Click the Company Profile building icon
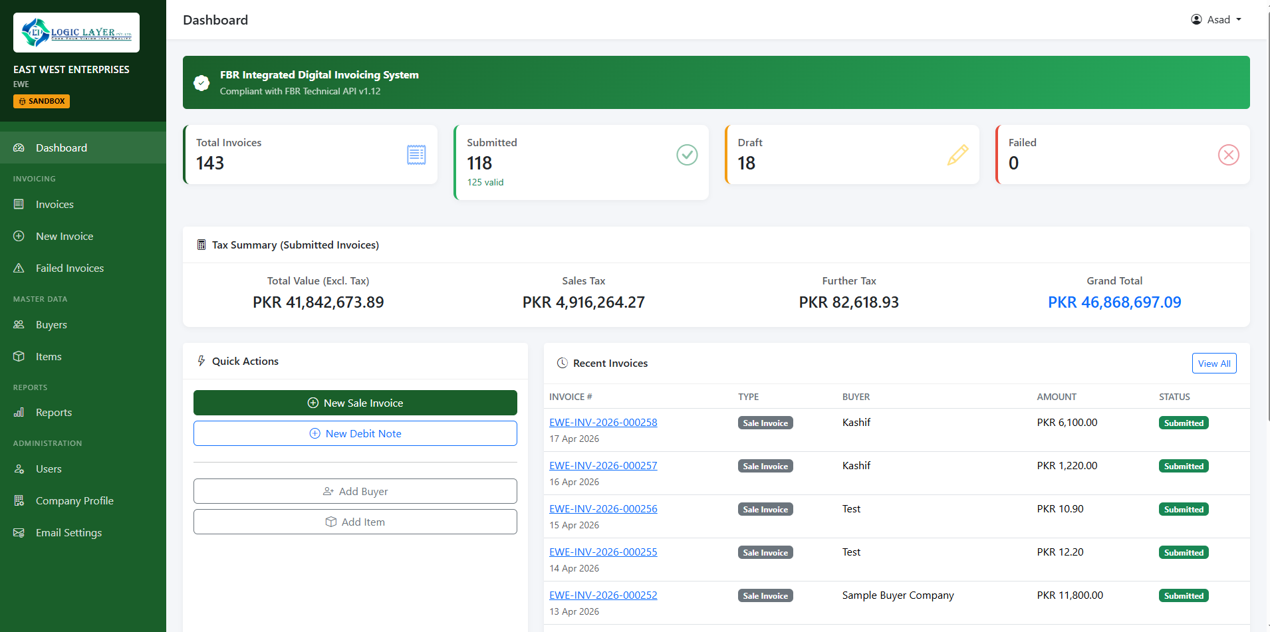This screenshot has height=632, width=1270. [19, 500]
